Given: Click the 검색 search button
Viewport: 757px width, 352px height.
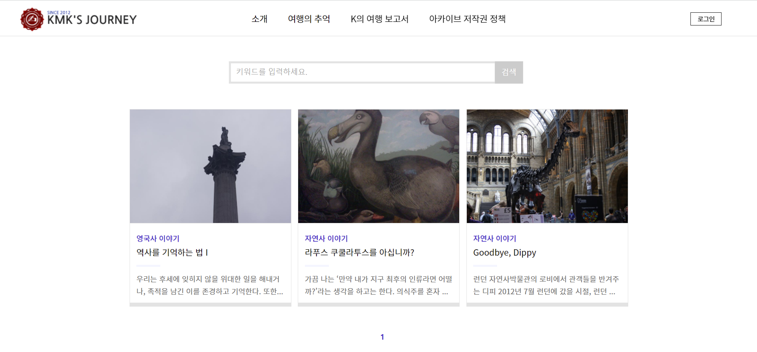Looking at the screenshot, I should point(509,72).
